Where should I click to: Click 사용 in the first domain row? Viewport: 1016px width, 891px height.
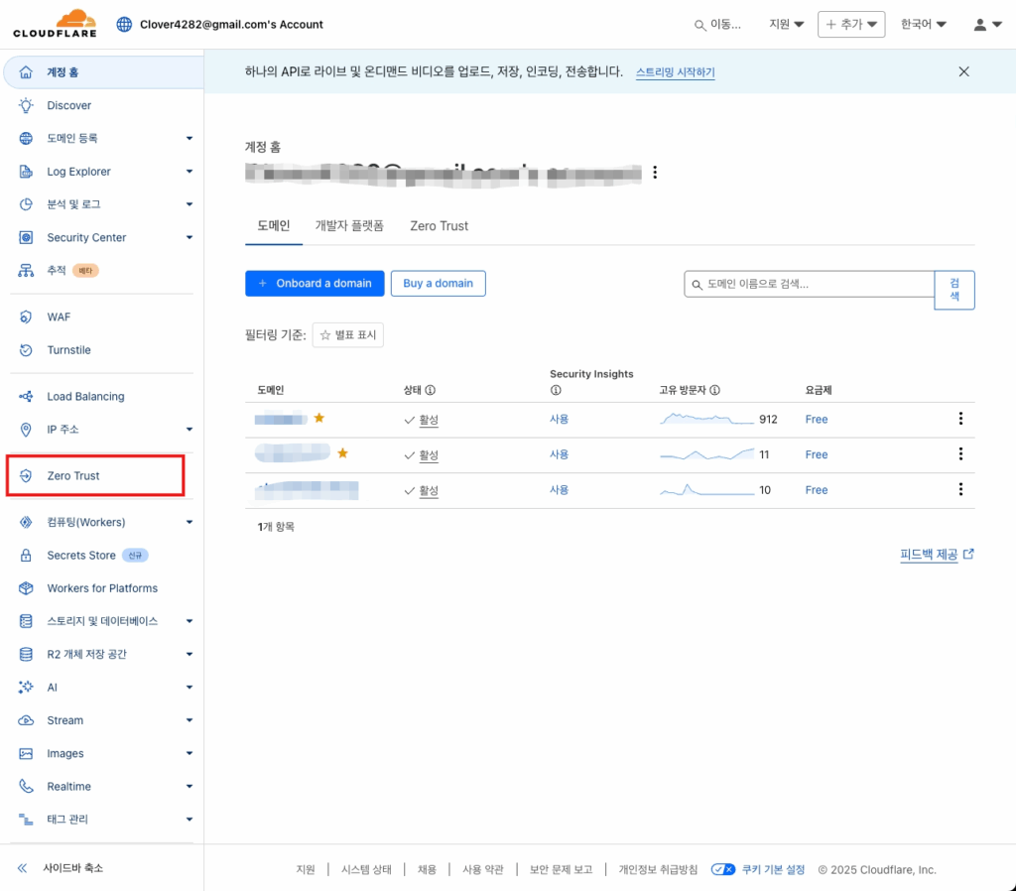point(559,419)
